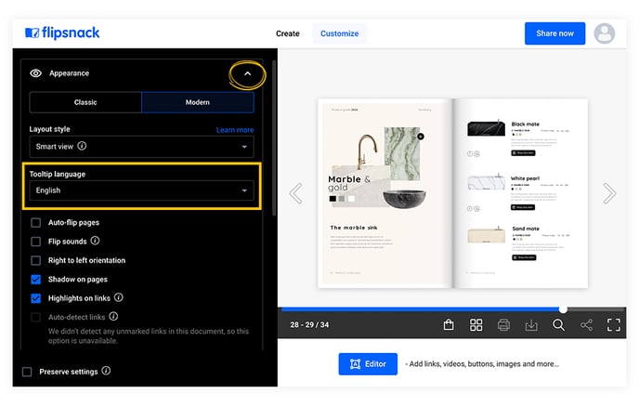Enter fullscreen mode
639x406 pixels.
pyautogui.click(x=614, y=325)
